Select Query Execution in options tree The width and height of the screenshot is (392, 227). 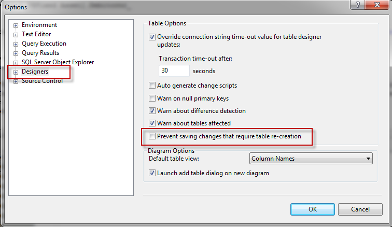44,44
